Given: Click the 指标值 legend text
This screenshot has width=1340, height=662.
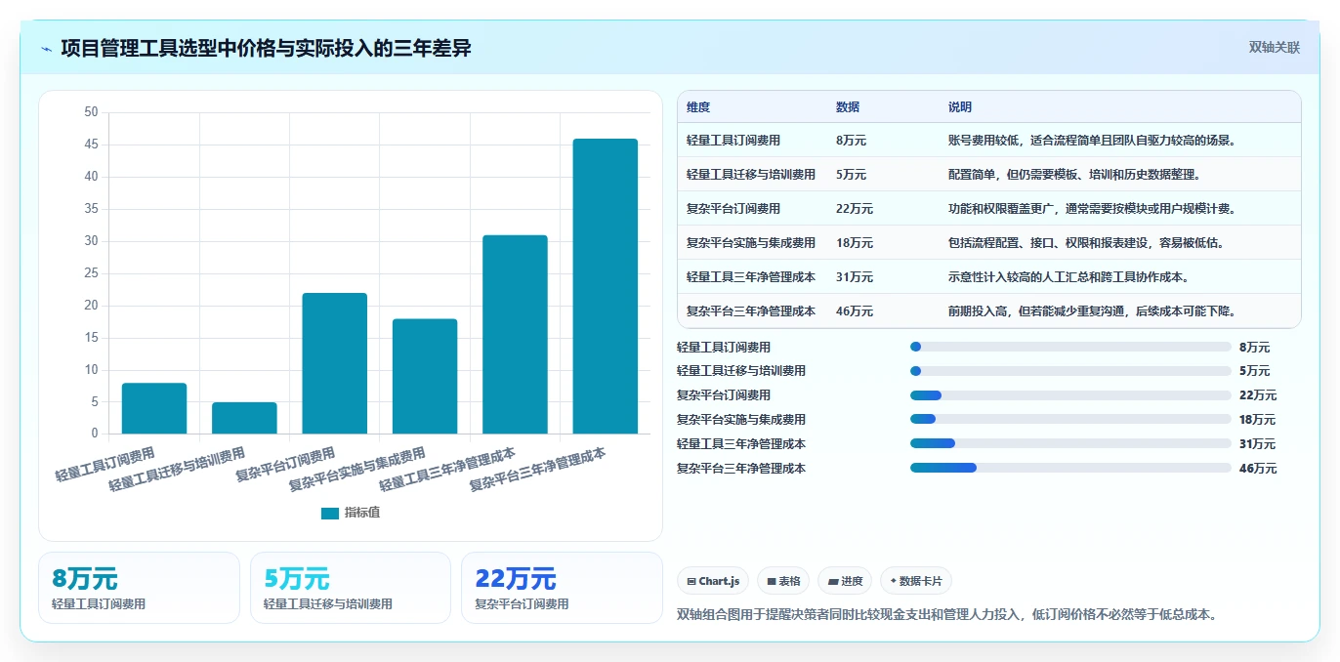Looking at the screenshot, I should [361, 513].
